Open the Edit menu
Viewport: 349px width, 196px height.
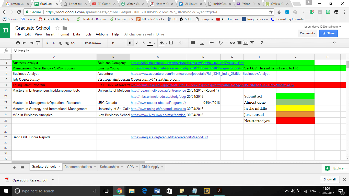[28, 34]
